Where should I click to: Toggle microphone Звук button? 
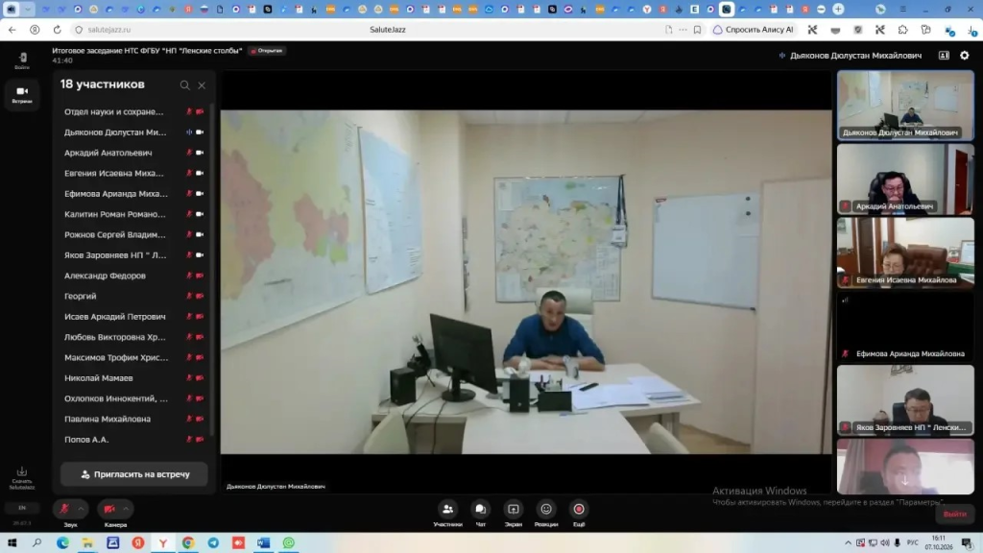pyautogui.click(x=64, y=509)
